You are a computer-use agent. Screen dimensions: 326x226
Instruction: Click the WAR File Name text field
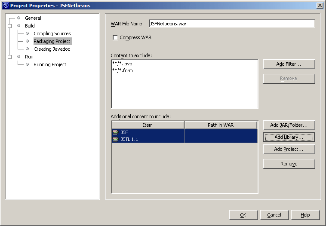pos(231,24)
